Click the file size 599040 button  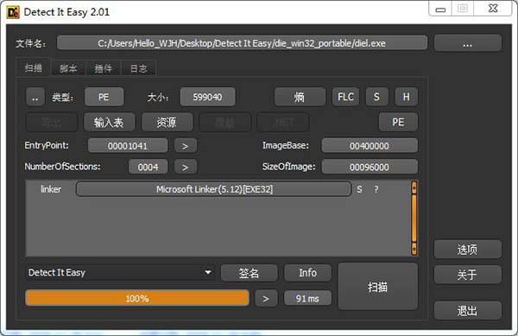tap(207, 97)
